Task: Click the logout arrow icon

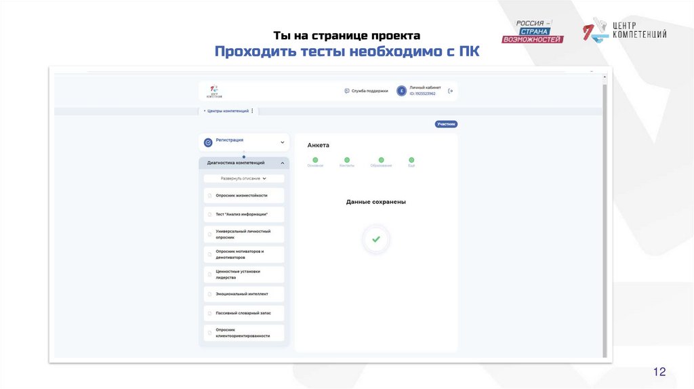Action: (450, 91)
